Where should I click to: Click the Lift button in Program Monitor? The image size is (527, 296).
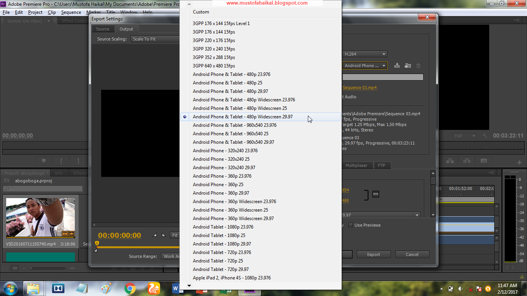pyautogui.click(x=449, y=161)
